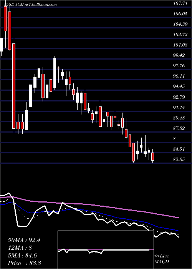Click the 107.71 price axis label
The image size is (192, 269).
pos(180,3)
